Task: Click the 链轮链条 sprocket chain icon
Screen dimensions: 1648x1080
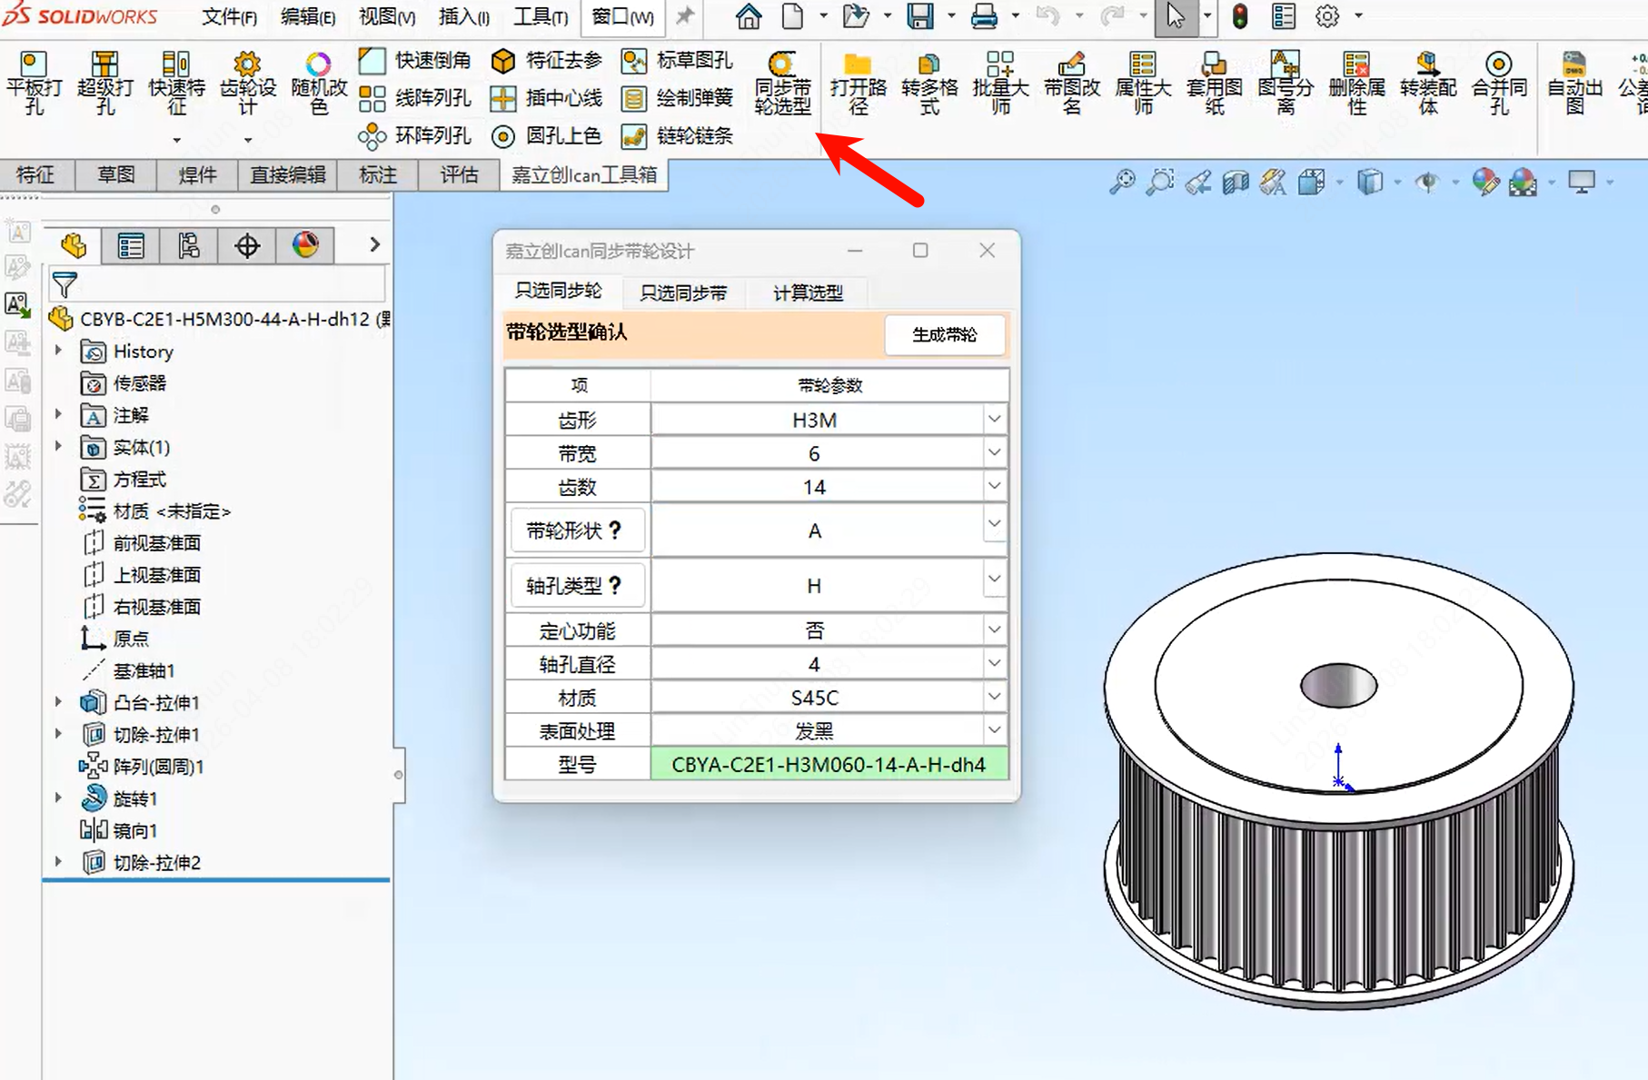Action: [678, 136]
